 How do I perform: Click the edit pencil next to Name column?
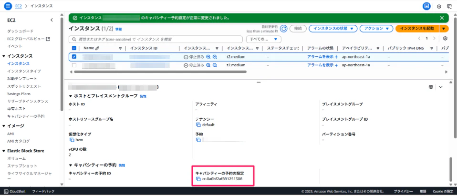[x=97, y=48]
